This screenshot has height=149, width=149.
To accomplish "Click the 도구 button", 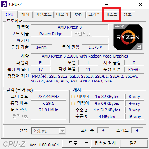I will (73, 143).
